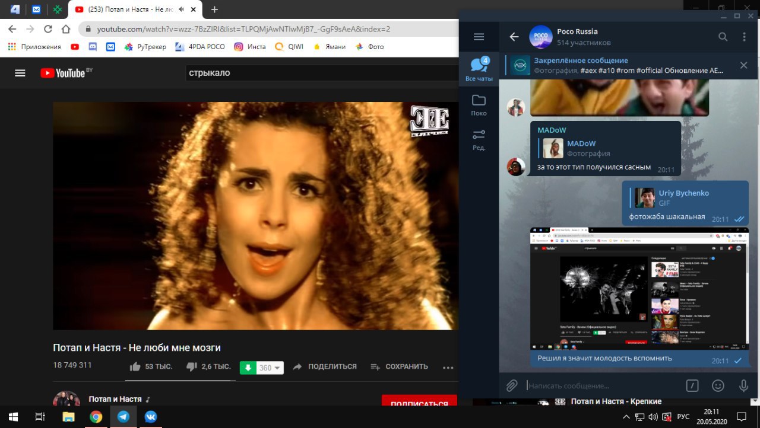
Task: Open Chrome home page button
Action: (66, 29)
